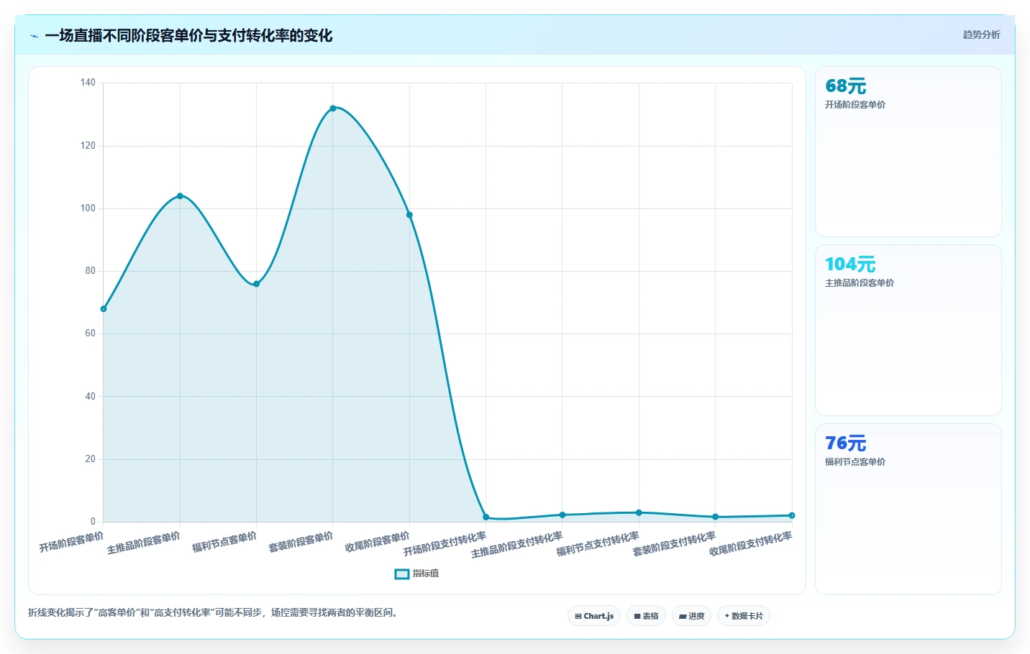This screenshot has width=1030, height=654.
Task: Click the 进度 tag button
Action: 691,616
